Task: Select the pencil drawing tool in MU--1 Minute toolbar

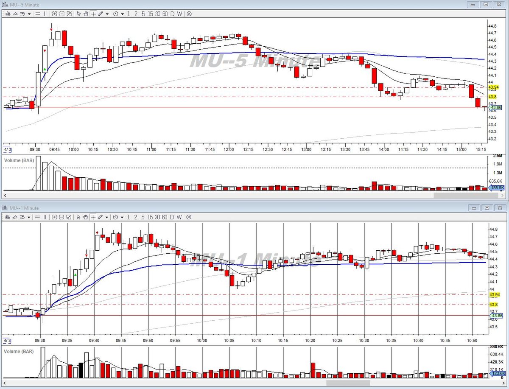Action: click(101, 216)
